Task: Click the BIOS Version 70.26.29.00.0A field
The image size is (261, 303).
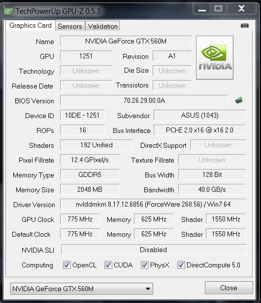Action: pyautogui.click(x=144, y=100)
